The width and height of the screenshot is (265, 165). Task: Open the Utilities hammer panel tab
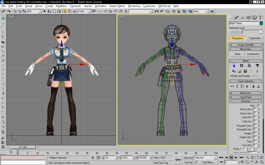260,18
